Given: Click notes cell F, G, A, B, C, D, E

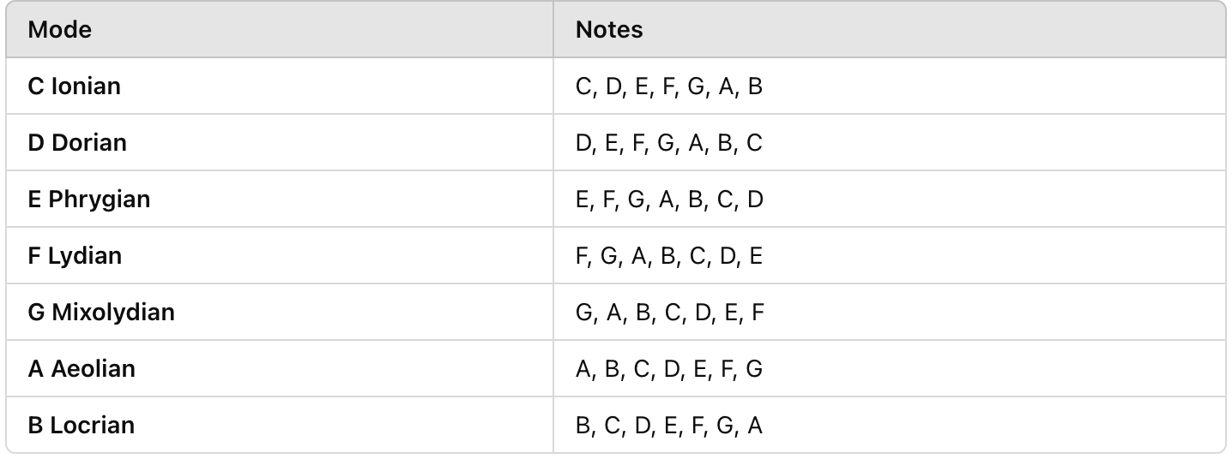Looking at the screenshot, I should [669, 257].
